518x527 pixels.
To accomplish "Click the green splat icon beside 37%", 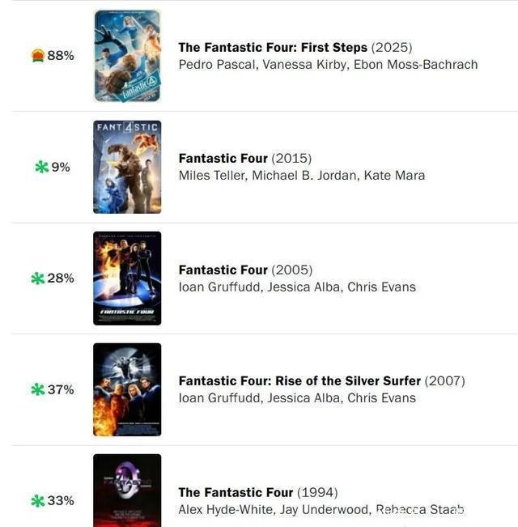I will [x=38, y=389].
